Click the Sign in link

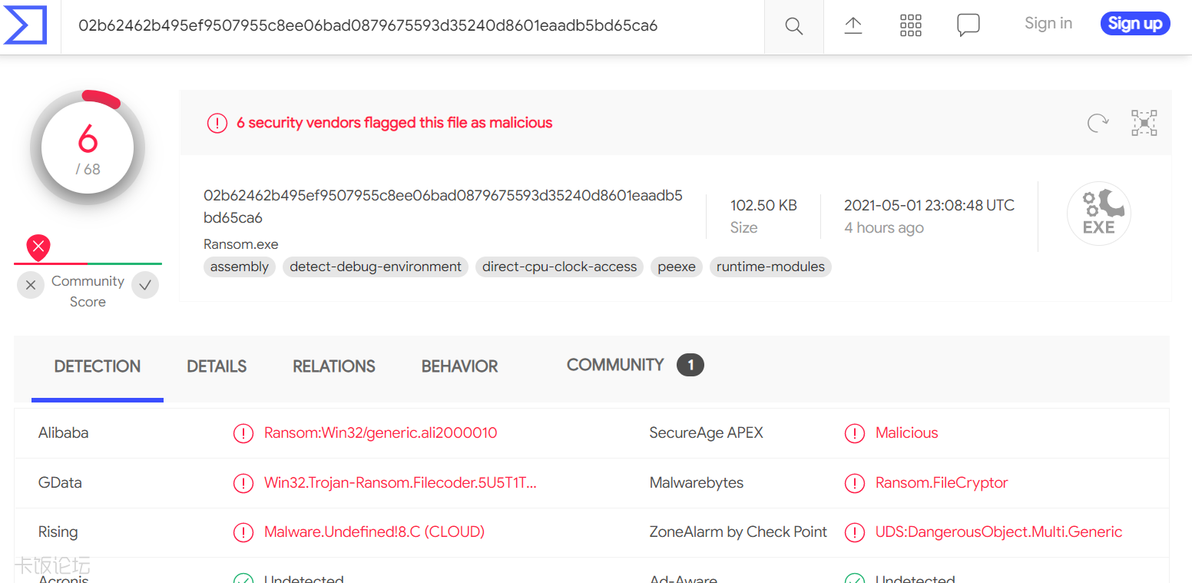pos(1048,24)
